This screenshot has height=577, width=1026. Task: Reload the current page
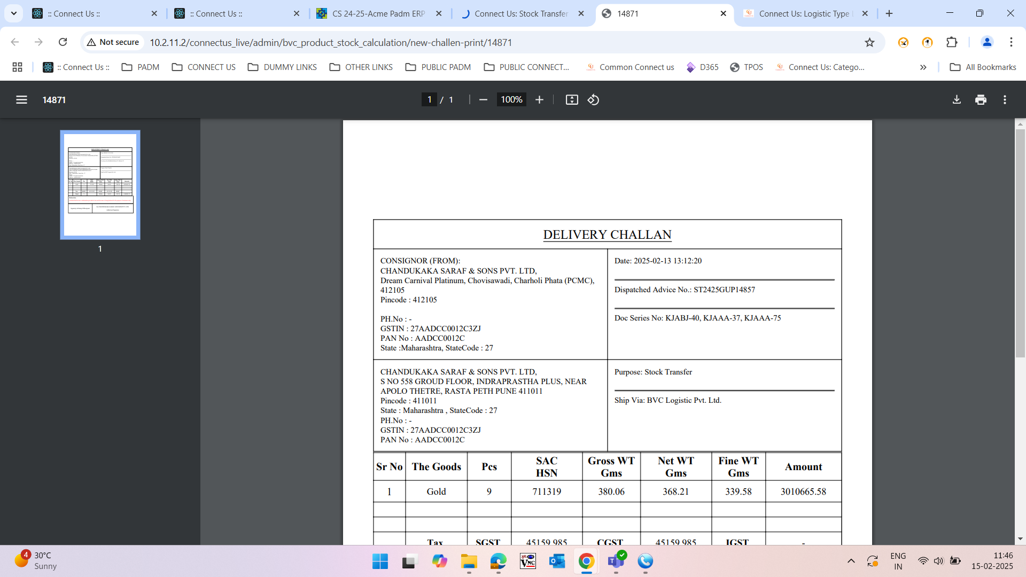[x=63, y=42]
